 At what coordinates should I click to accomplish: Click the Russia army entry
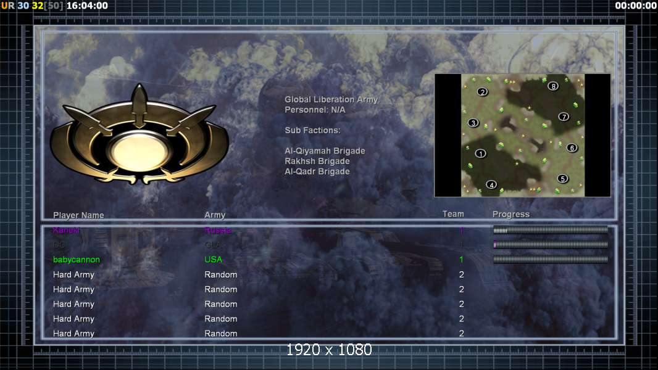218,230
